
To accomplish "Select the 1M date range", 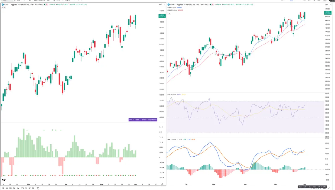I will click(10, 188).
